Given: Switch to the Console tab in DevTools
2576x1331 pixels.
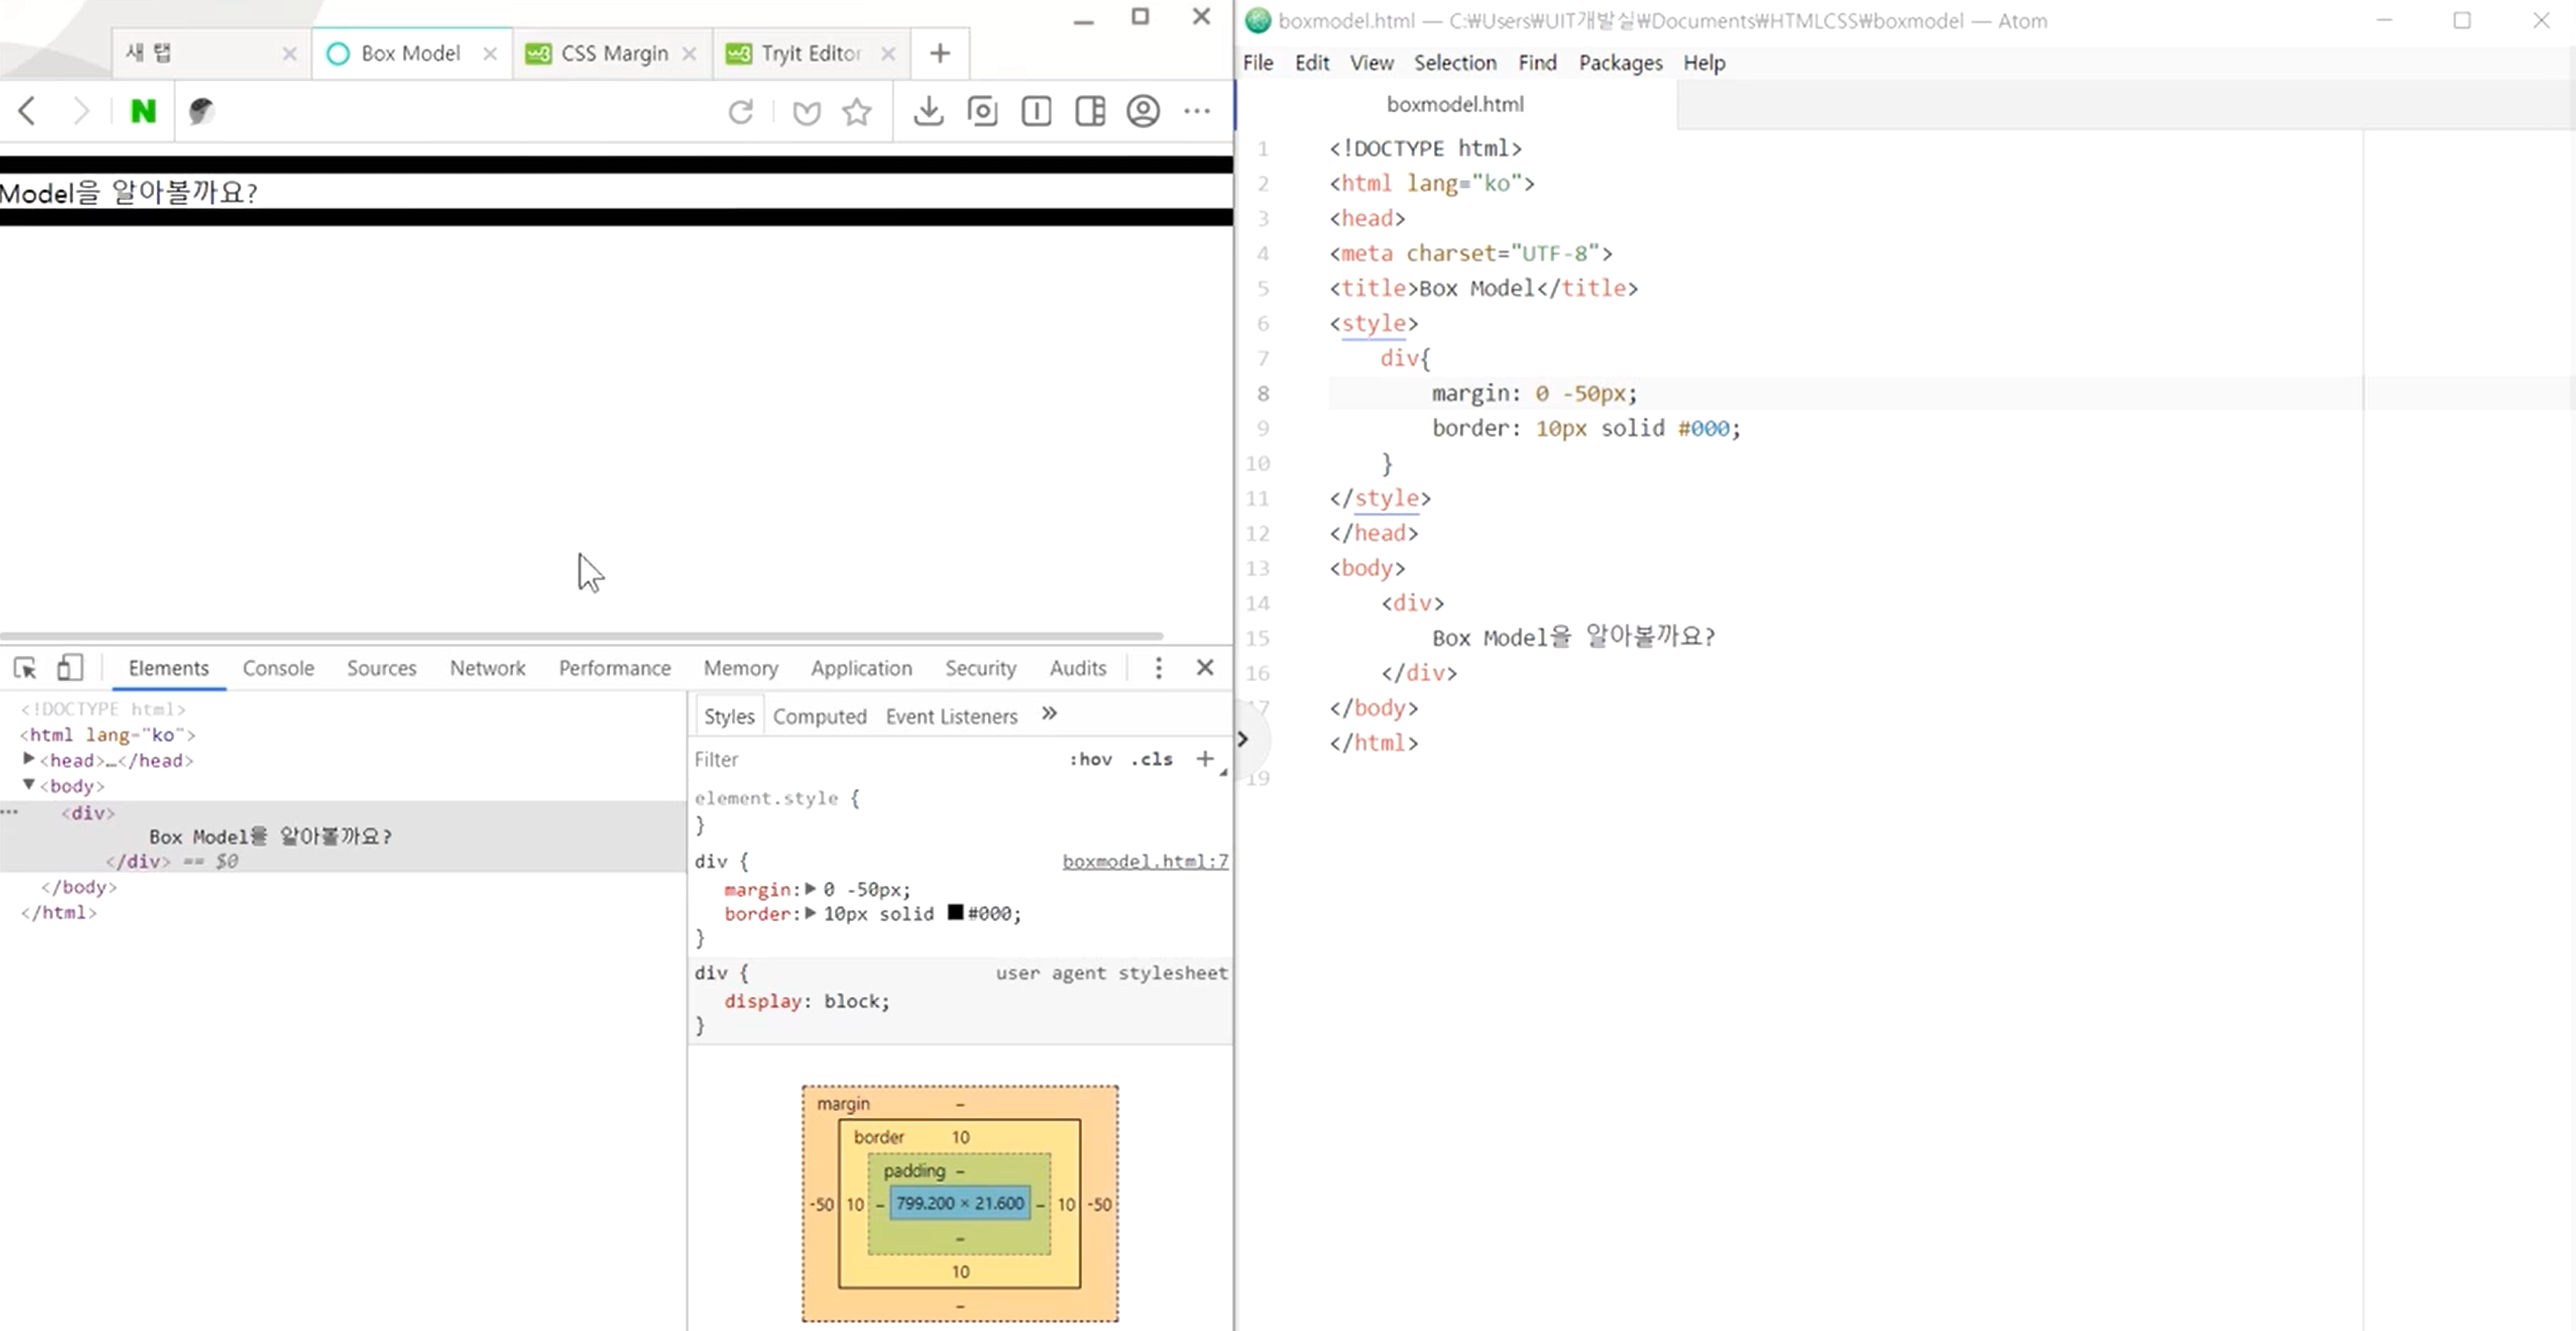Looking at the screenshot, I should [x=278, y=668].
